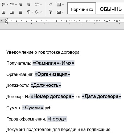The width and height of the screenshot is (124, 136).
Task: Click the label "Организация:"
Action: click(20, 74)
